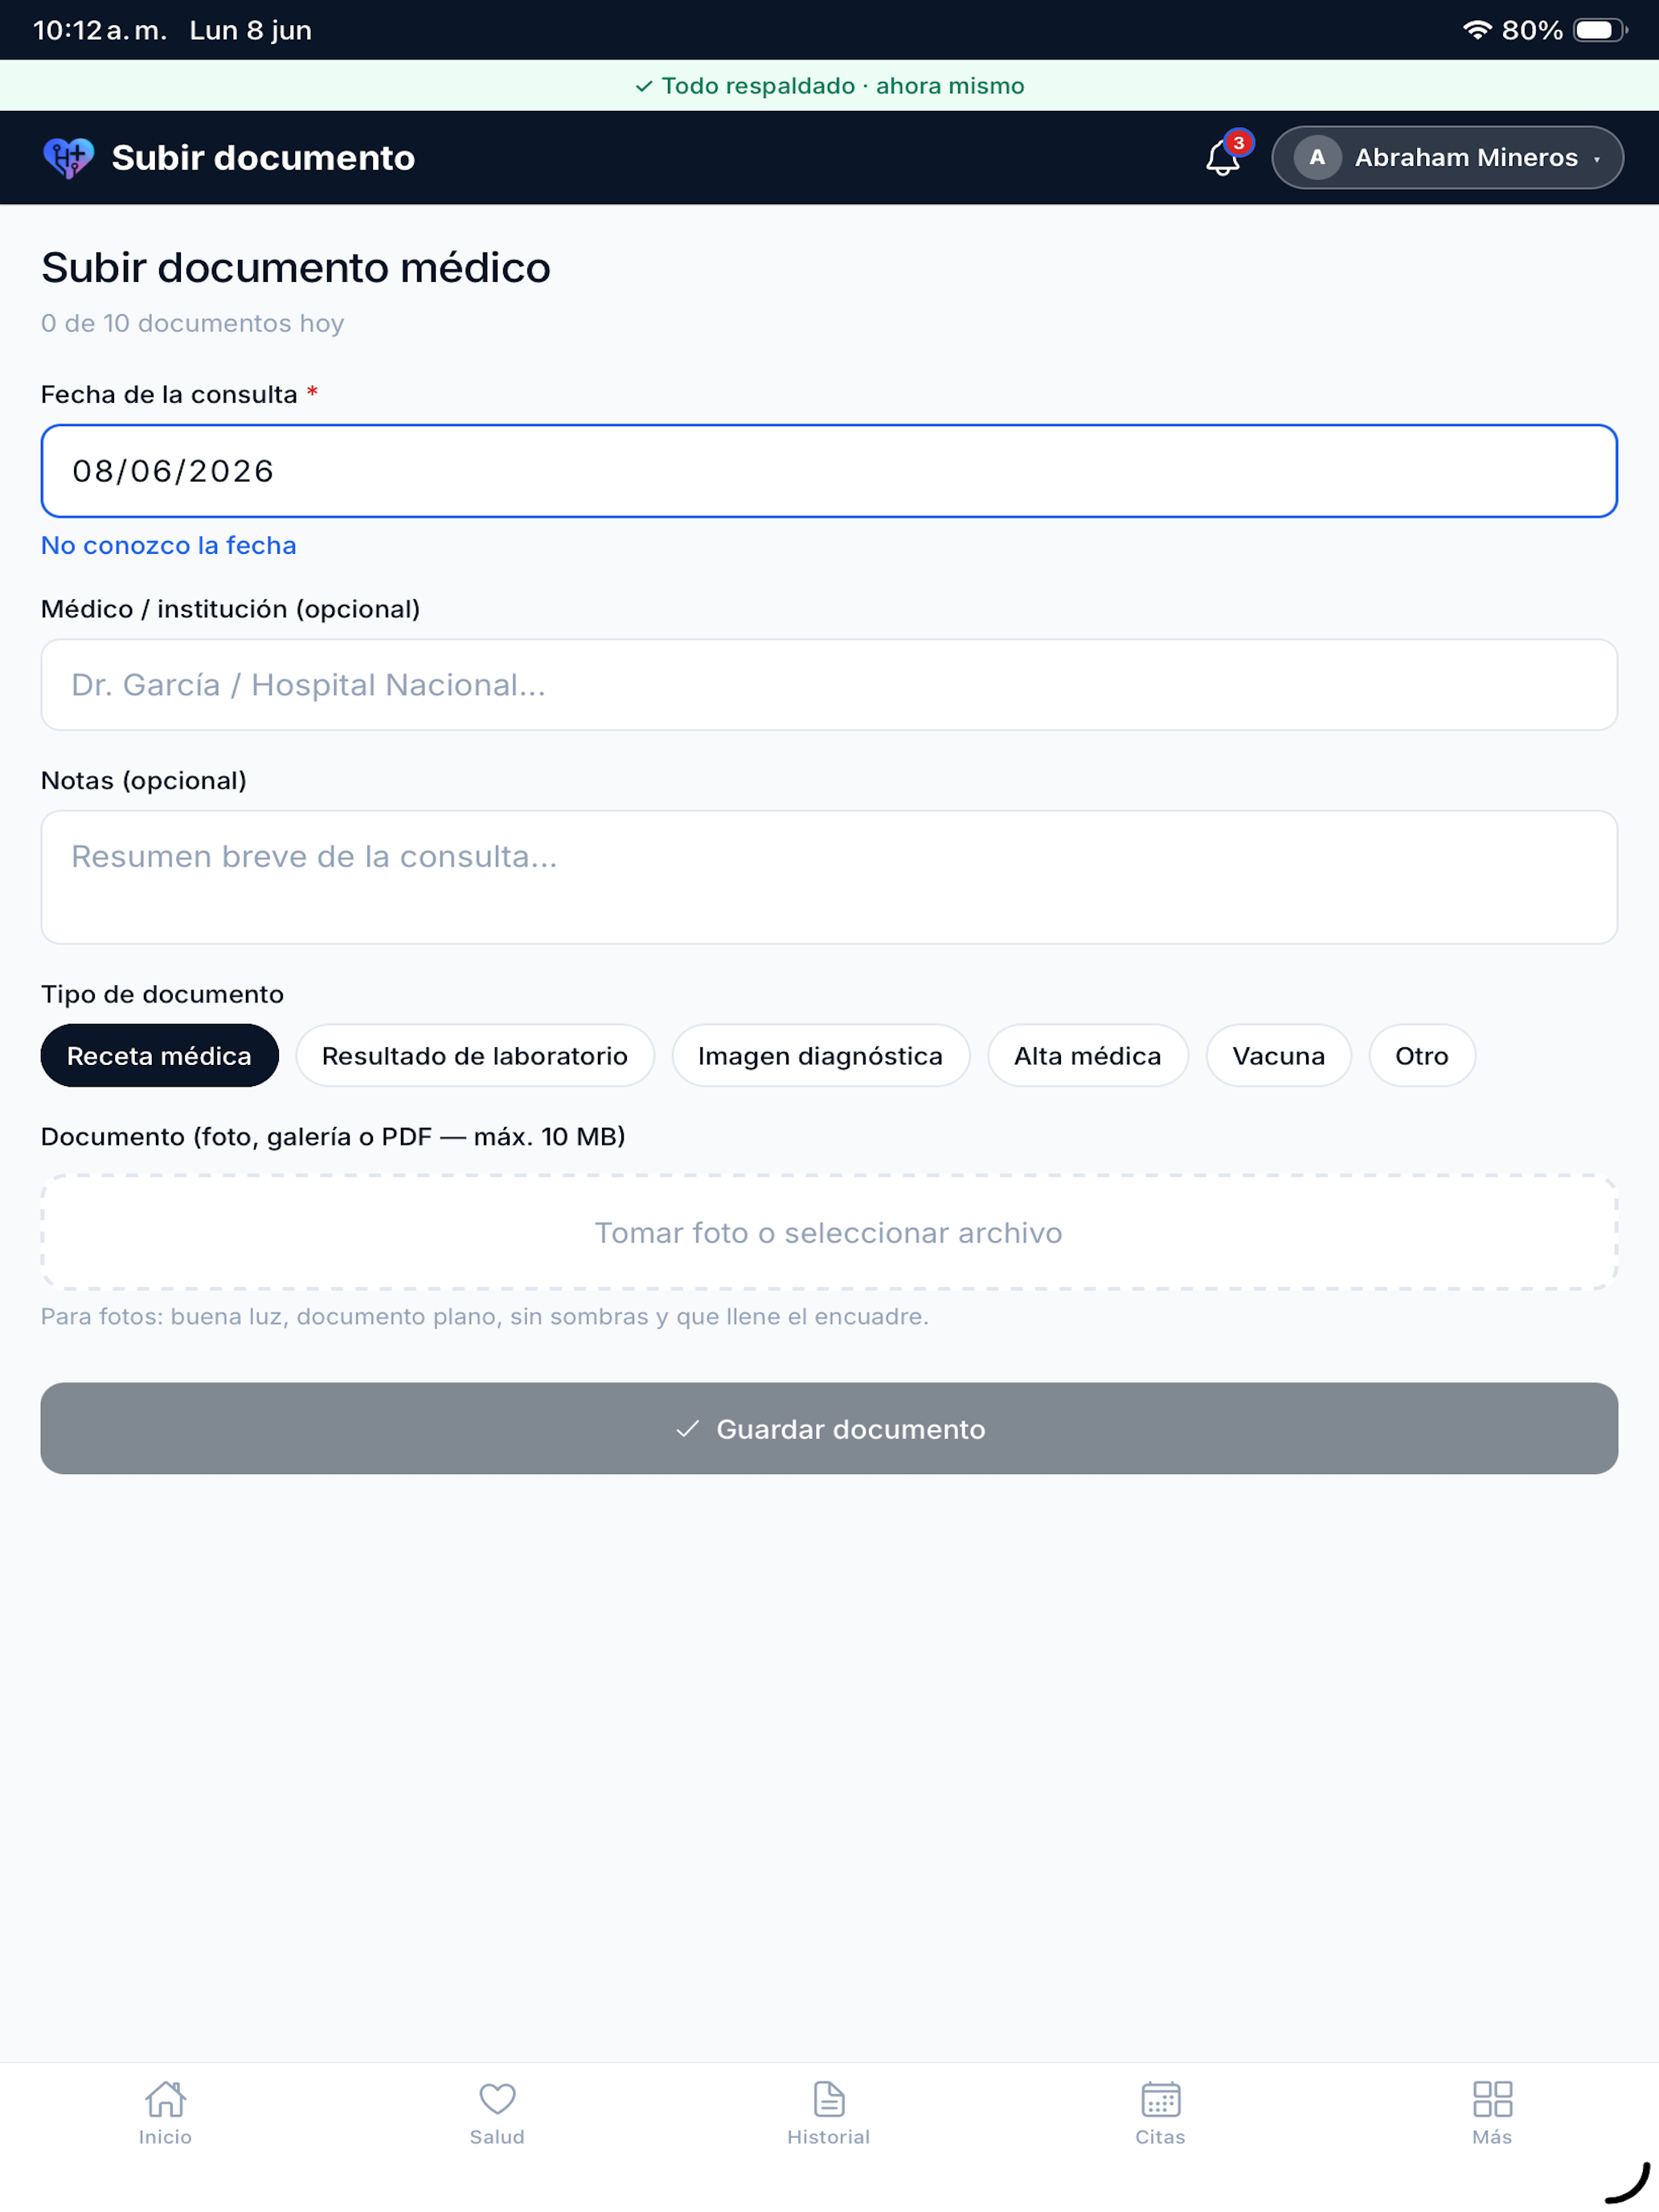The width and height of the screenshot is (1659, 2212).
Task: Open the notifications bell
Action: tap(1222, 158)
